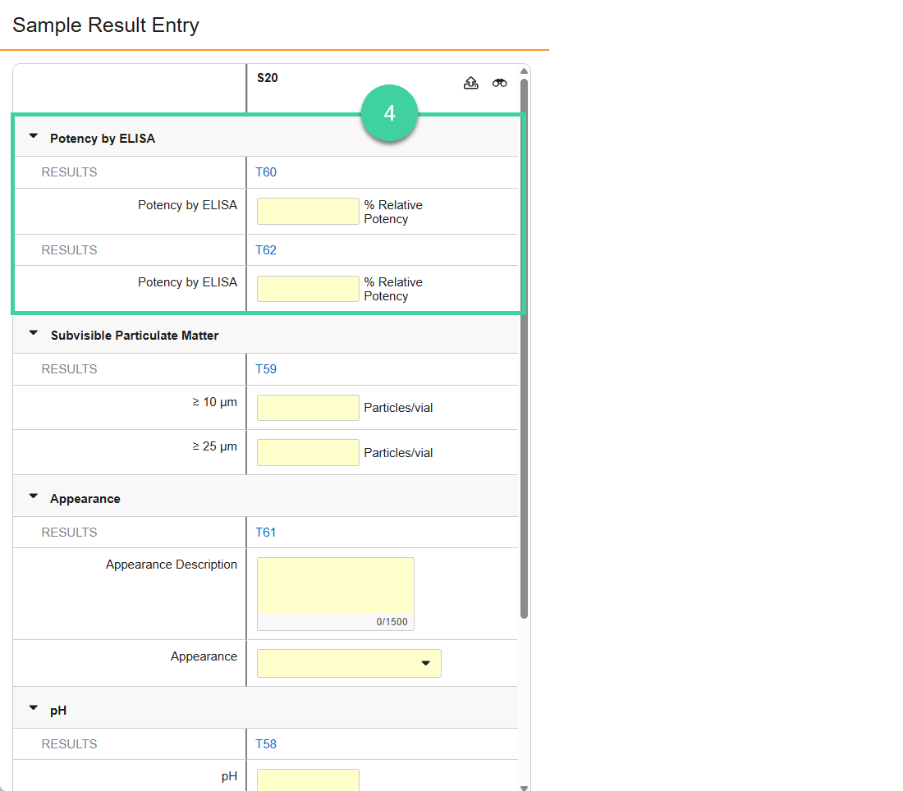Collapse the Appearance section
This screenshot has height=791, width=903.
(x=33, y=497)
